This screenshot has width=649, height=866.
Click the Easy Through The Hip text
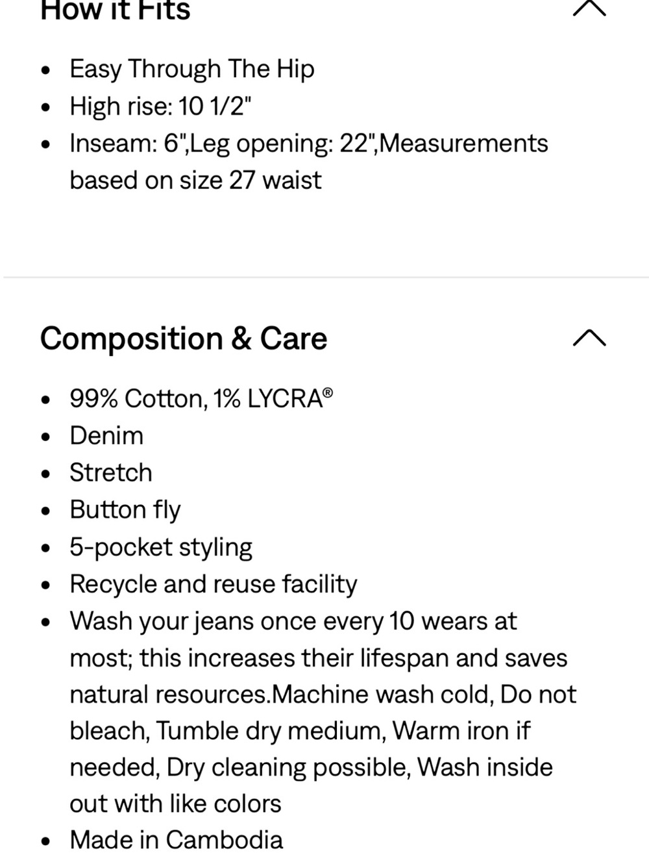tap(192, 69)
